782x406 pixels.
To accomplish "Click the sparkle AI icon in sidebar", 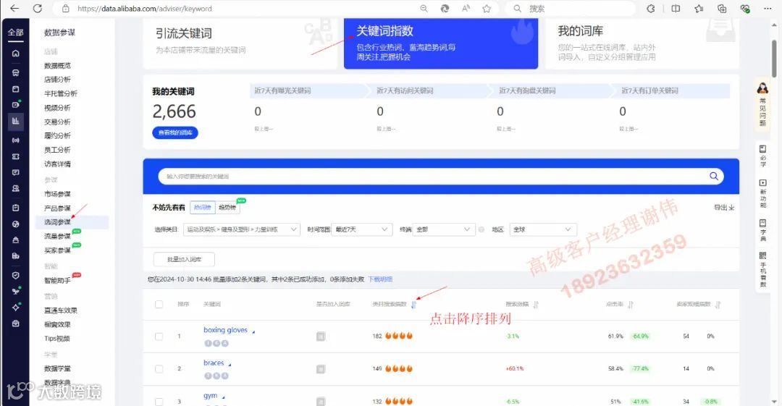I will (x=15, y=308).
